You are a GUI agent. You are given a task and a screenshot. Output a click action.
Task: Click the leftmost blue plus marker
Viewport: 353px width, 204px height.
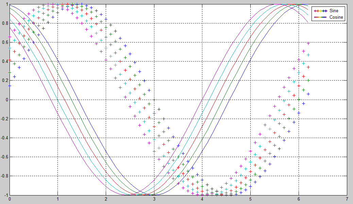pyautogui.click(x=10, y=86)
